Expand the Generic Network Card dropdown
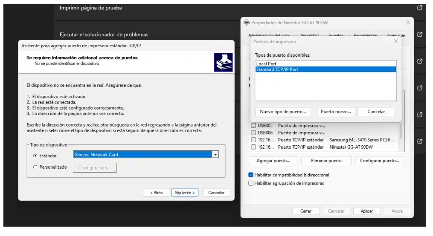The height and width of the screenshot is (236, 433). (215, 155)
